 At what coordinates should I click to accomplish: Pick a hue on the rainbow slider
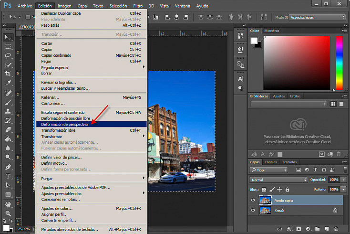point(340,63)
